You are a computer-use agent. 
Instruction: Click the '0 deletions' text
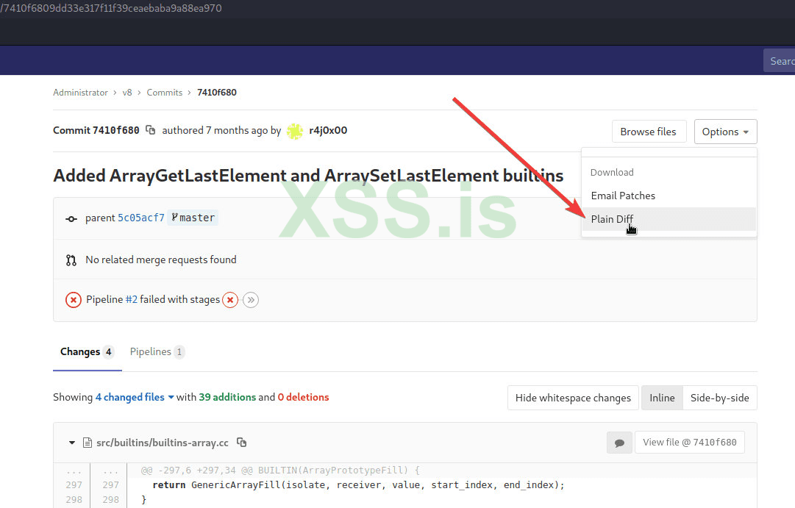(x=303, y=397)
